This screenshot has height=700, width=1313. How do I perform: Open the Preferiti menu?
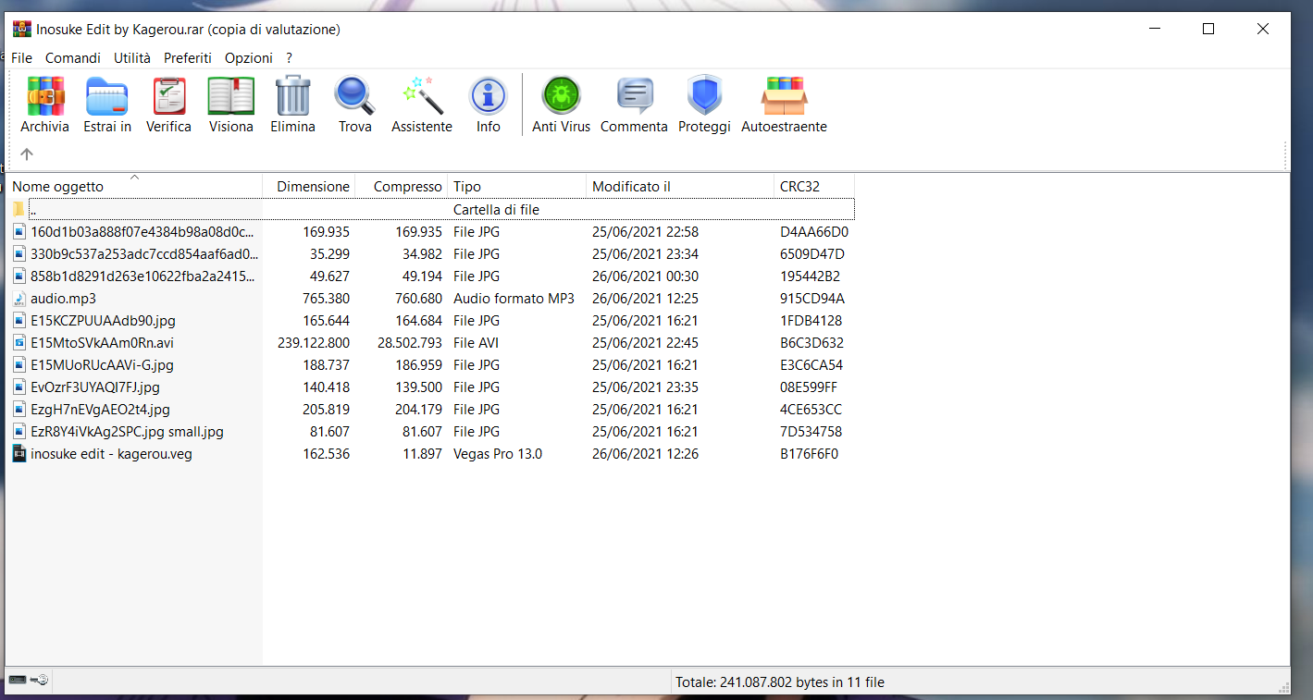188,57
